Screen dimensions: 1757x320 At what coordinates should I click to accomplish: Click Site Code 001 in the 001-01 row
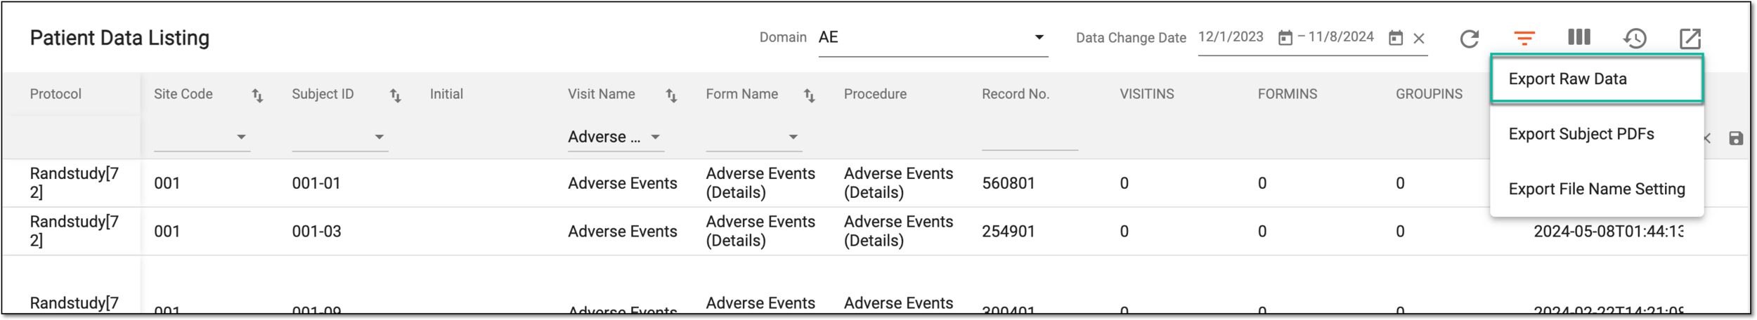coord(167,183)
